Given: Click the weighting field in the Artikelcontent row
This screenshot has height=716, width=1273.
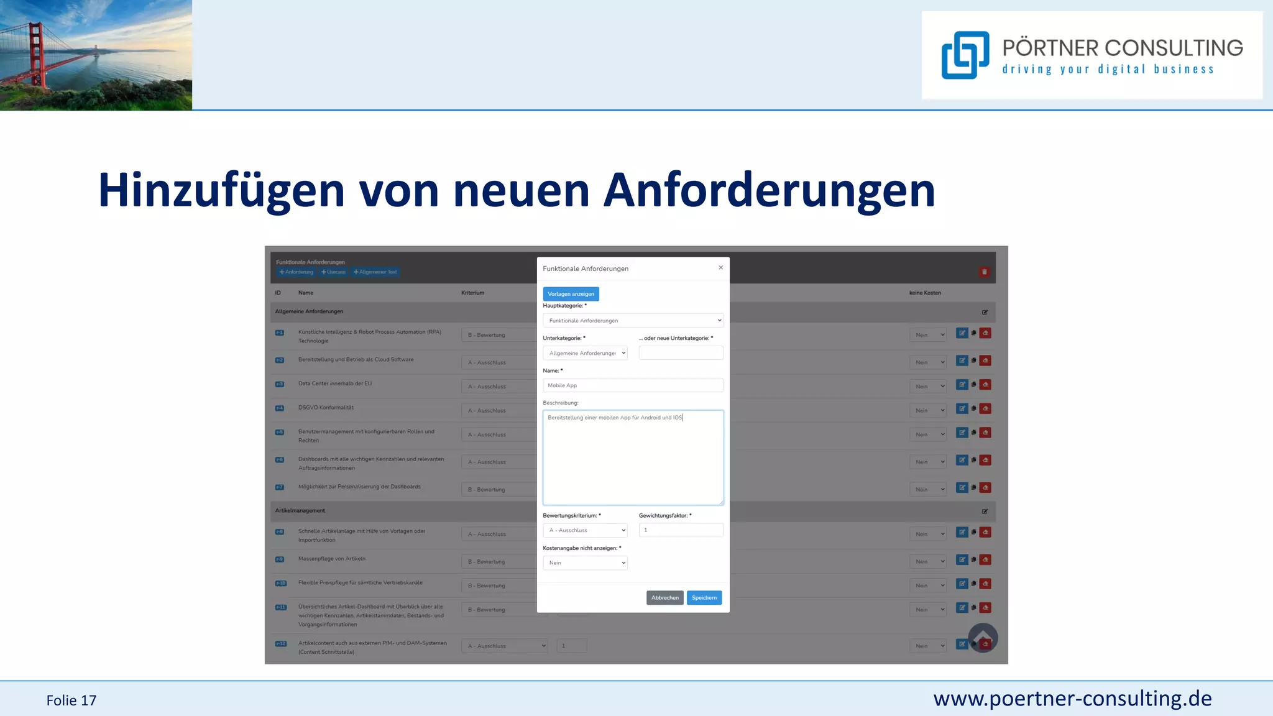Looking at the screenshot, I should click(572, 646).
